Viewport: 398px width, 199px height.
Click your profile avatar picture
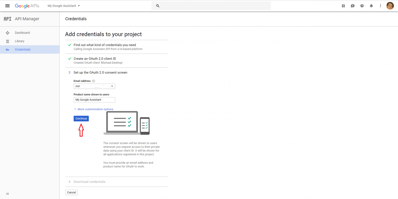(391, 6)
